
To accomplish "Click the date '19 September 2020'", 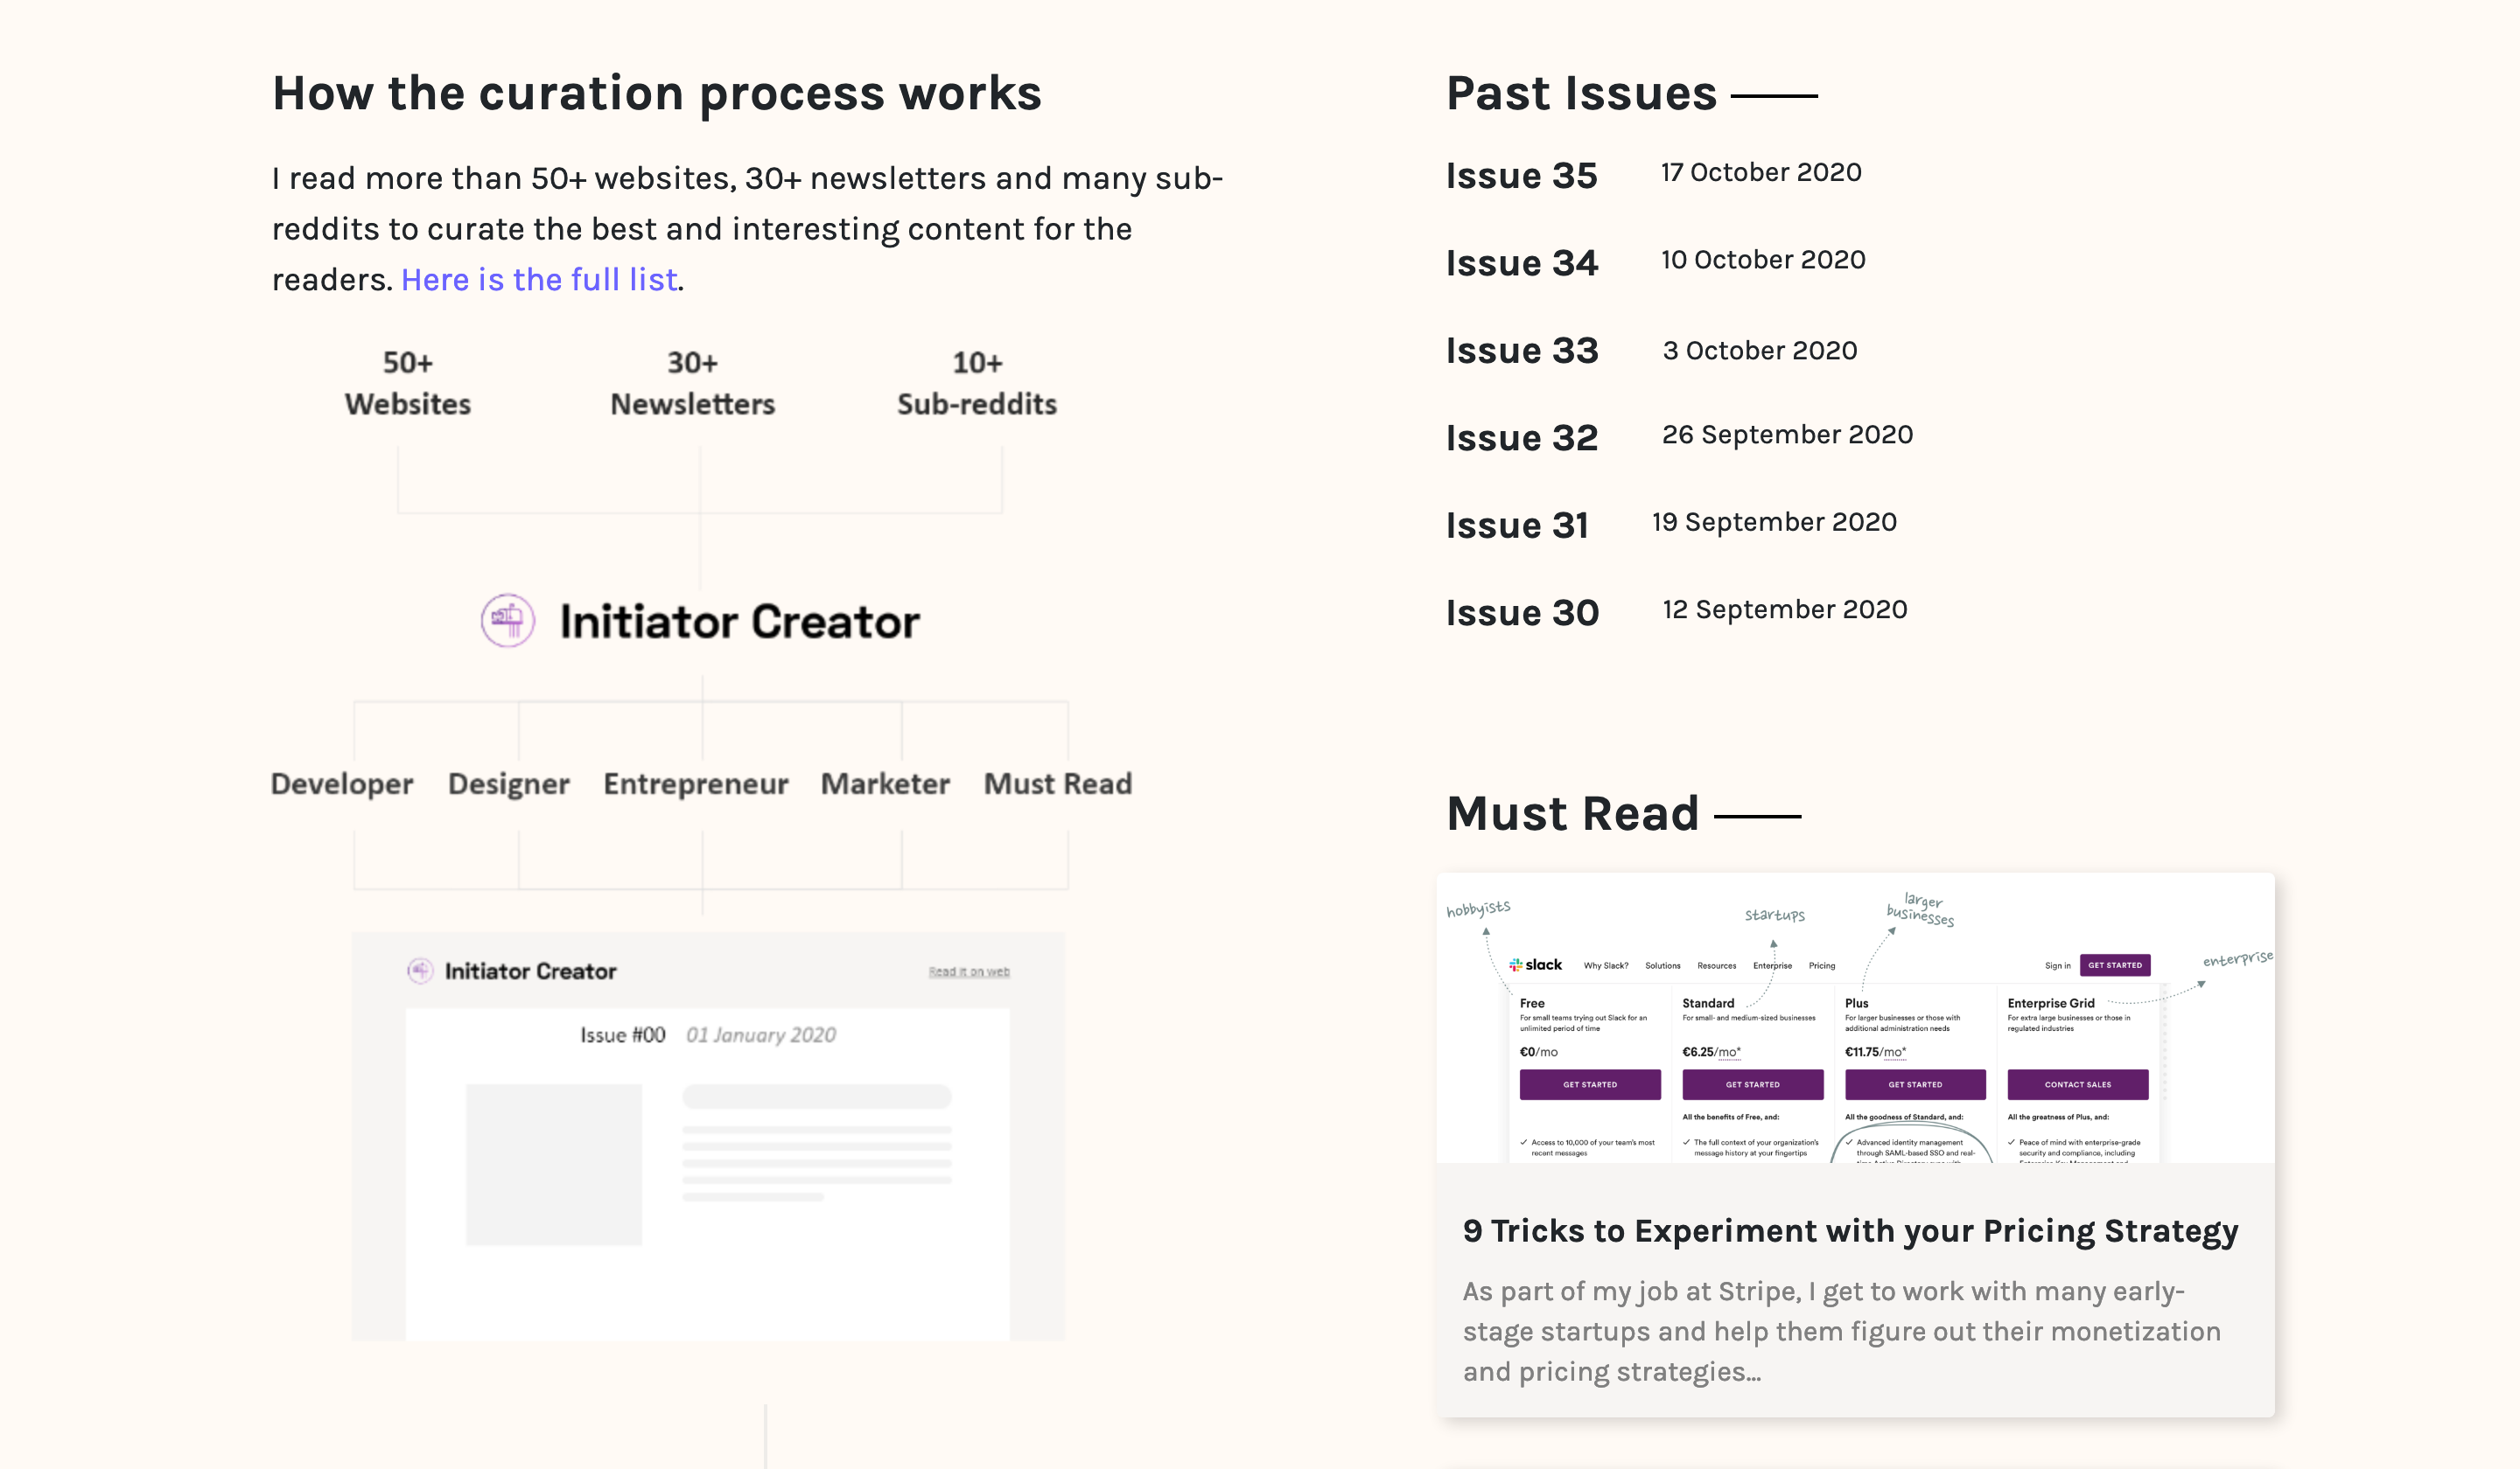I will point(1774,522).
